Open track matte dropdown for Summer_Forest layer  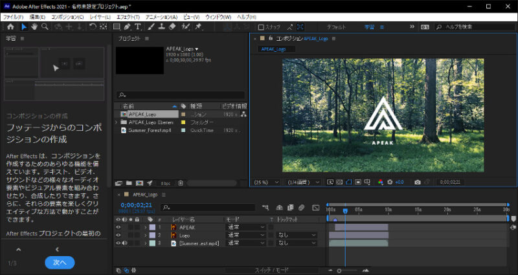(297, 243)
